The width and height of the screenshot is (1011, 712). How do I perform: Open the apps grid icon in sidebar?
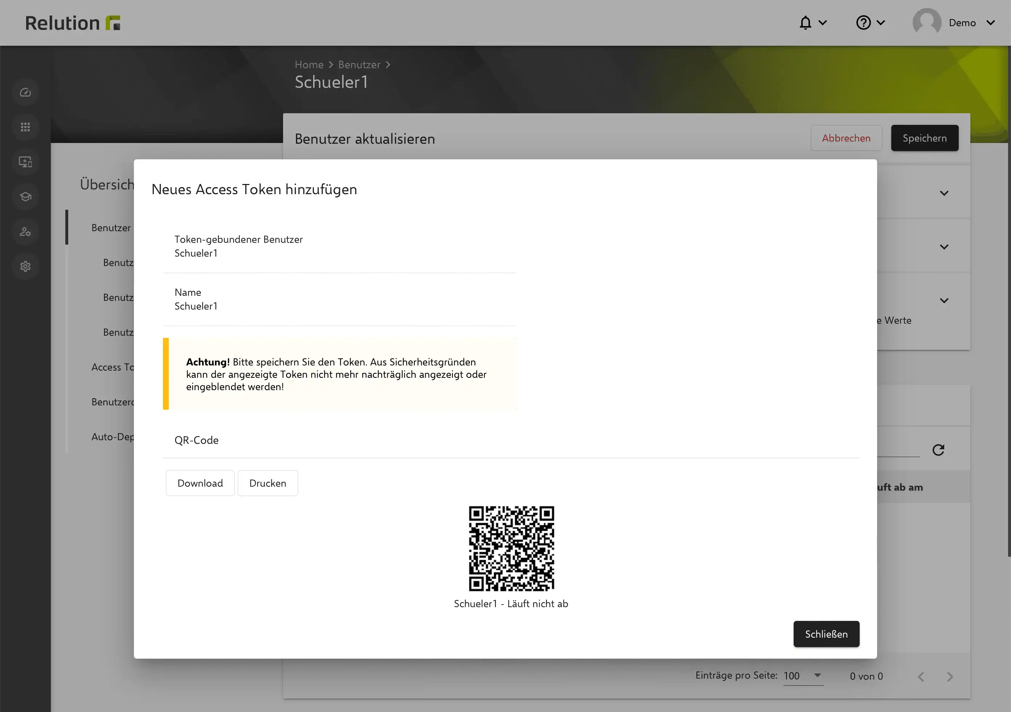(25, 127)
